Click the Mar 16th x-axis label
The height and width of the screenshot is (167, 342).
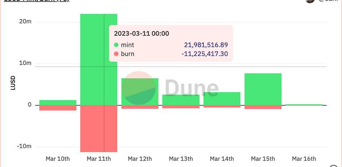[304, 159]
